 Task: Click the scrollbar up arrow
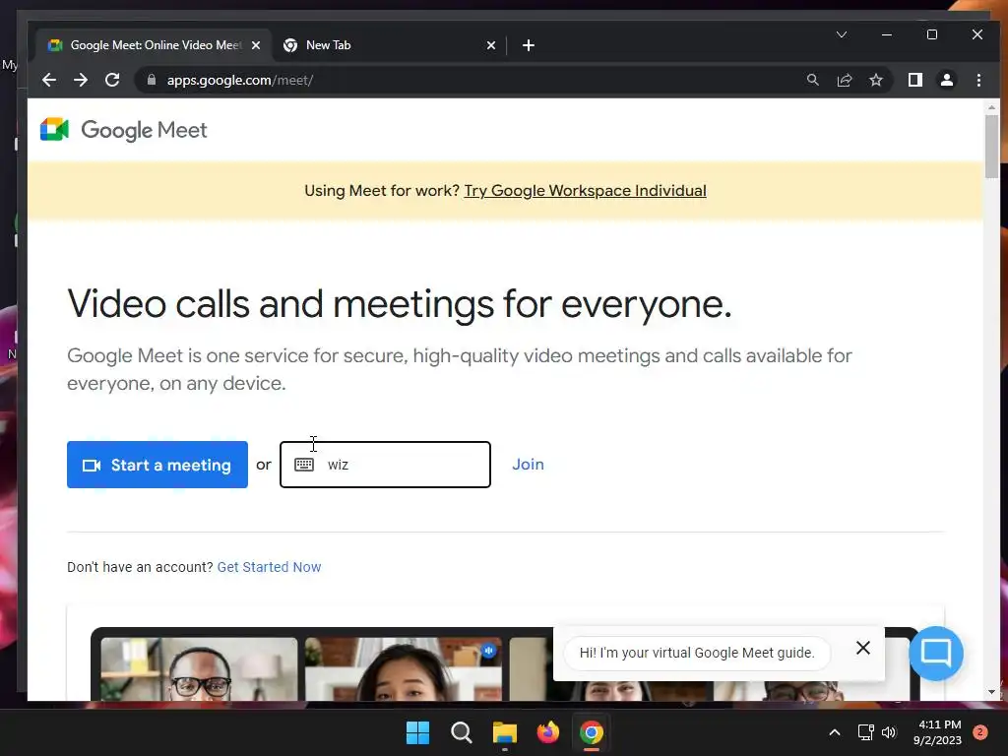(991, 107)
